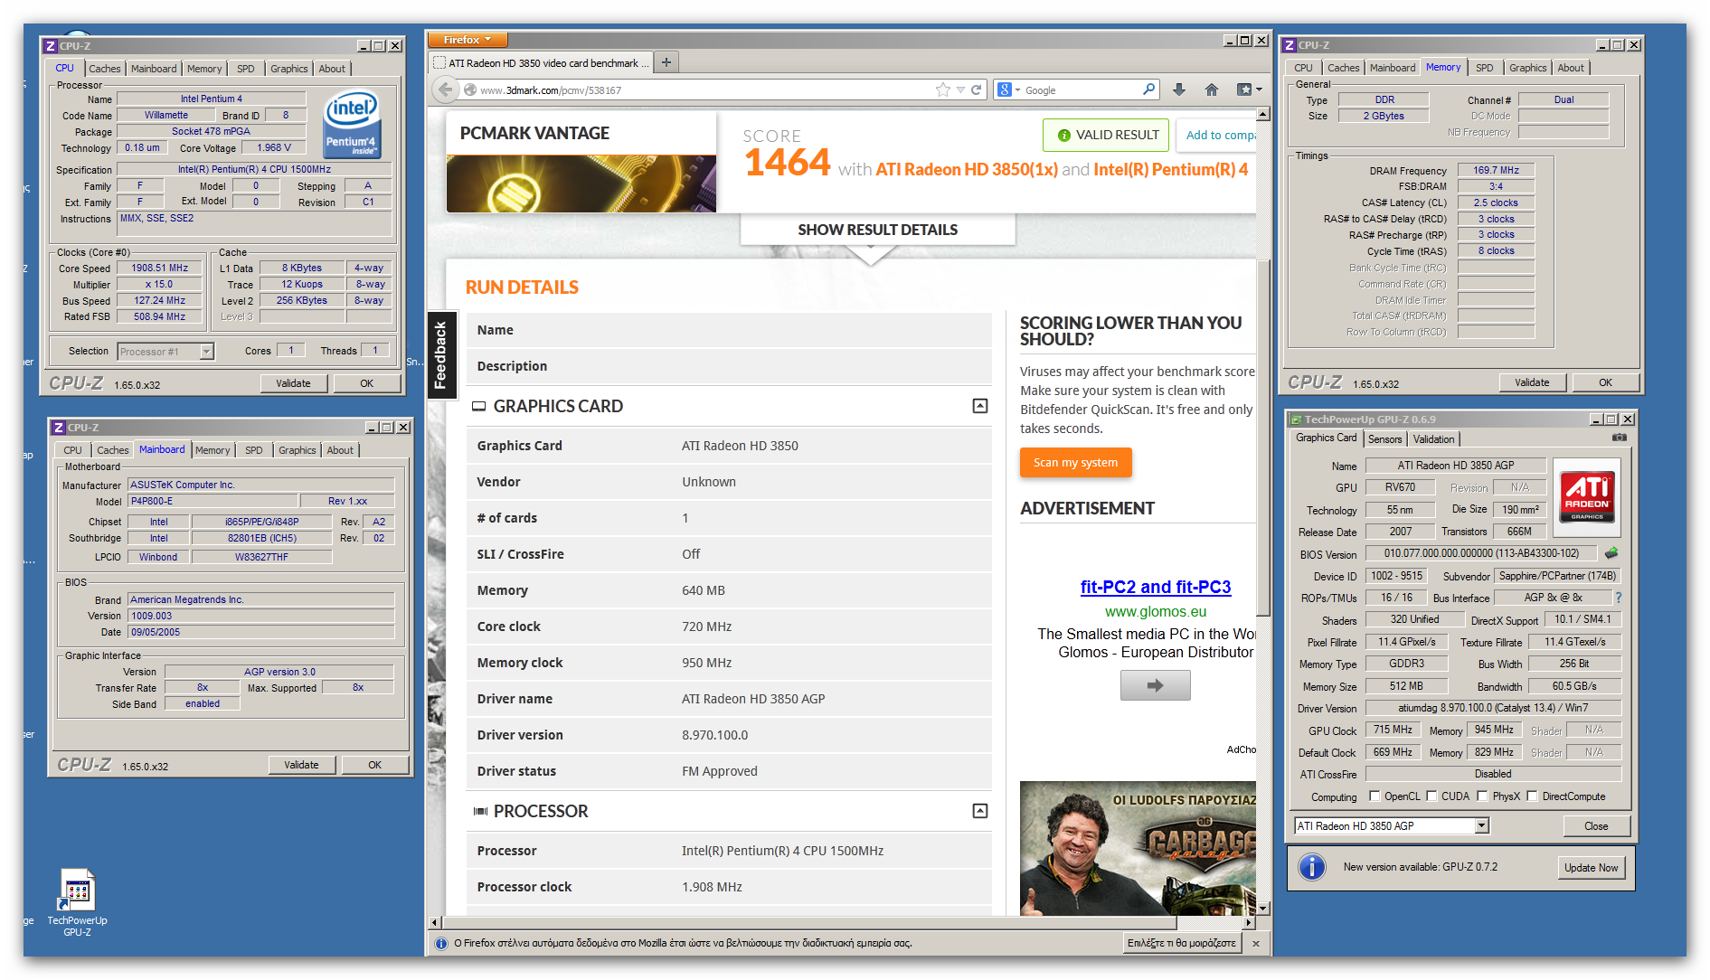Click Add to compare button
1710x980 pixels.
click(1215, 136)
